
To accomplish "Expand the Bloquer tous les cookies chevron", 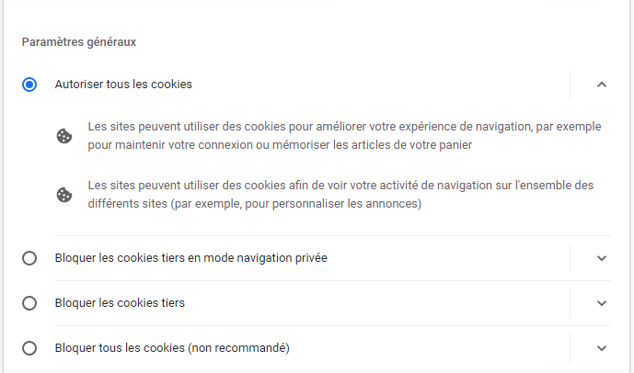I will pyautogui.click(x=602, y=348).
